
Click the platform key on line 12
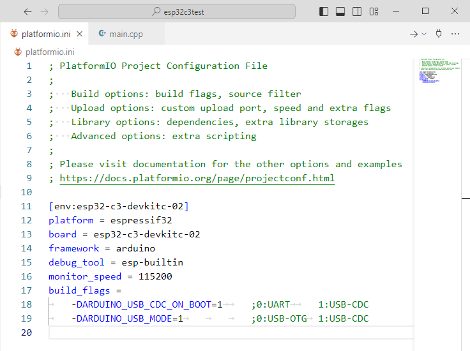click(71, 220)
